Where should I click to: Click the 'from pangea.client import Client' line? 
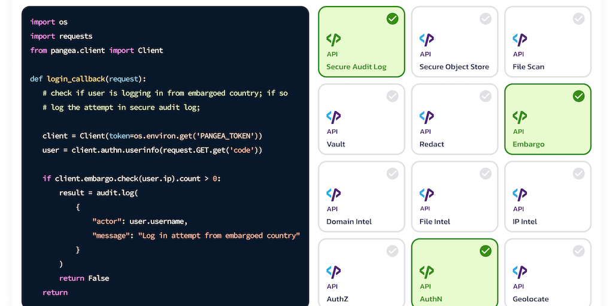pos(96,50)
